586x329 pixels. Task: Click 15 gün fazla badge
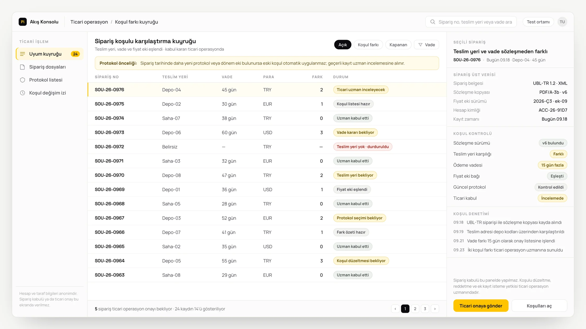(x=552, y=165)
